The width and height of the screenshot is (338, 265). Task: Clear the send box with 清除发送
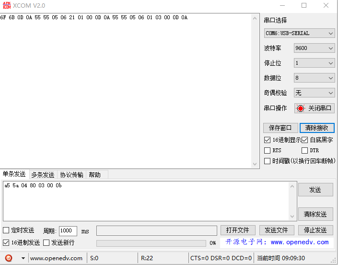pyautogui.click(x=315, y=214)
